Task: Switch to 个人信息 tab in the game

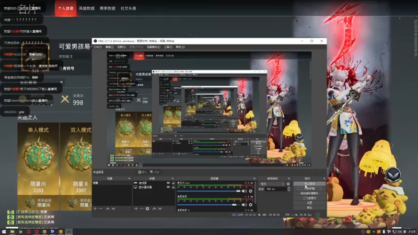Action: (x=66, y=8)
